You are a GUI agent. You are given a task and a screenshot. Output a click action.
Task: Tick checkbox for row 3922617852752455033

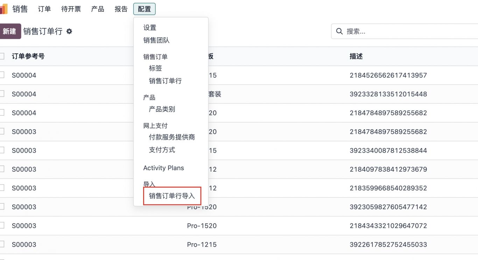1,244
